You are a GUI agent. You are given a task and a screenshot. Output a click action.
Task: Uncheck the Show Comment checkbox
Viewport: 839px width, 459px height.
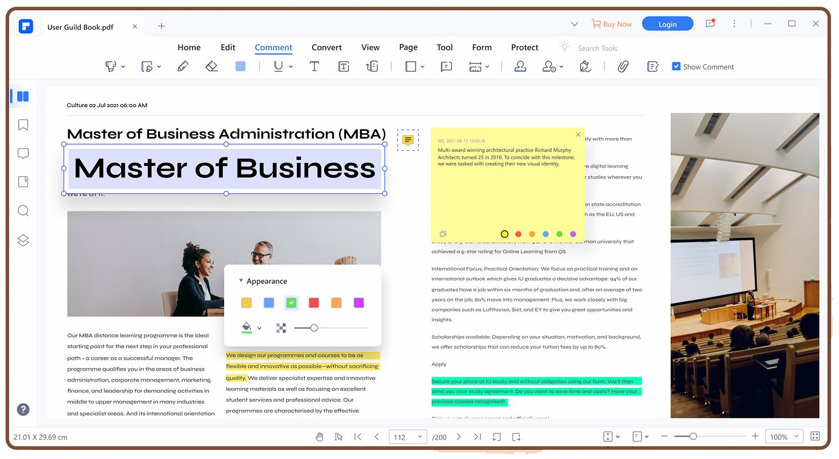coord(676,67)
